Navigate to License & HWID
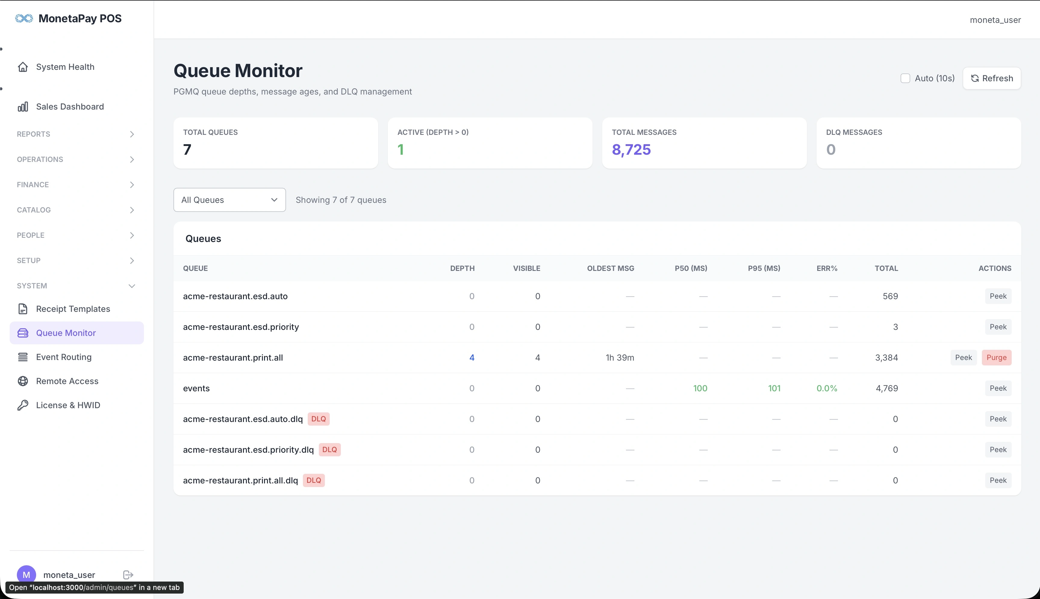The image size is (1040, 599). click(76, 405)
